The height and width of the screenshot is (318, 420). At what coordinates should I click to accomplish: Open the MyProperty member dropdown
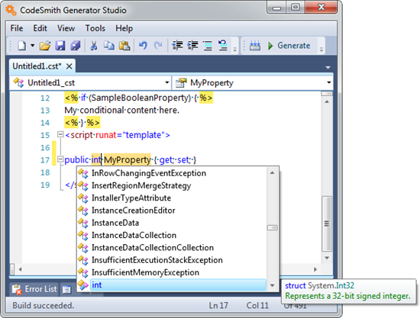pos(253,82)
